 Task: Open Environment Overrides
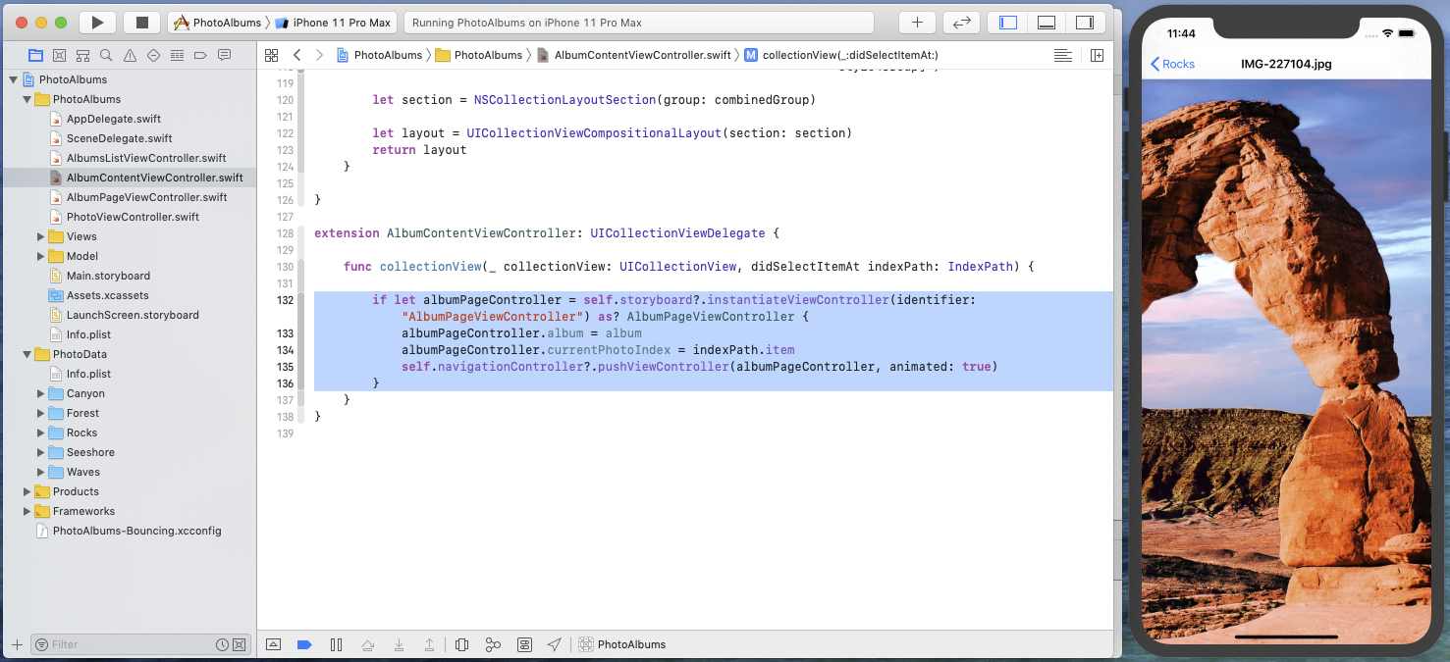coord(524,644)
